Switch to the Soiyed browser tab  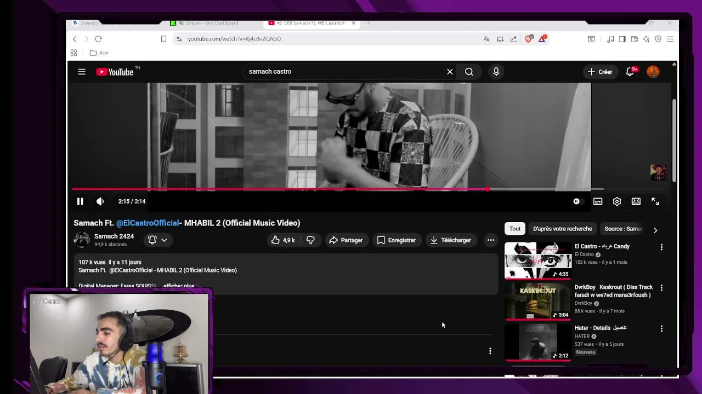click(x=115, y=23)
